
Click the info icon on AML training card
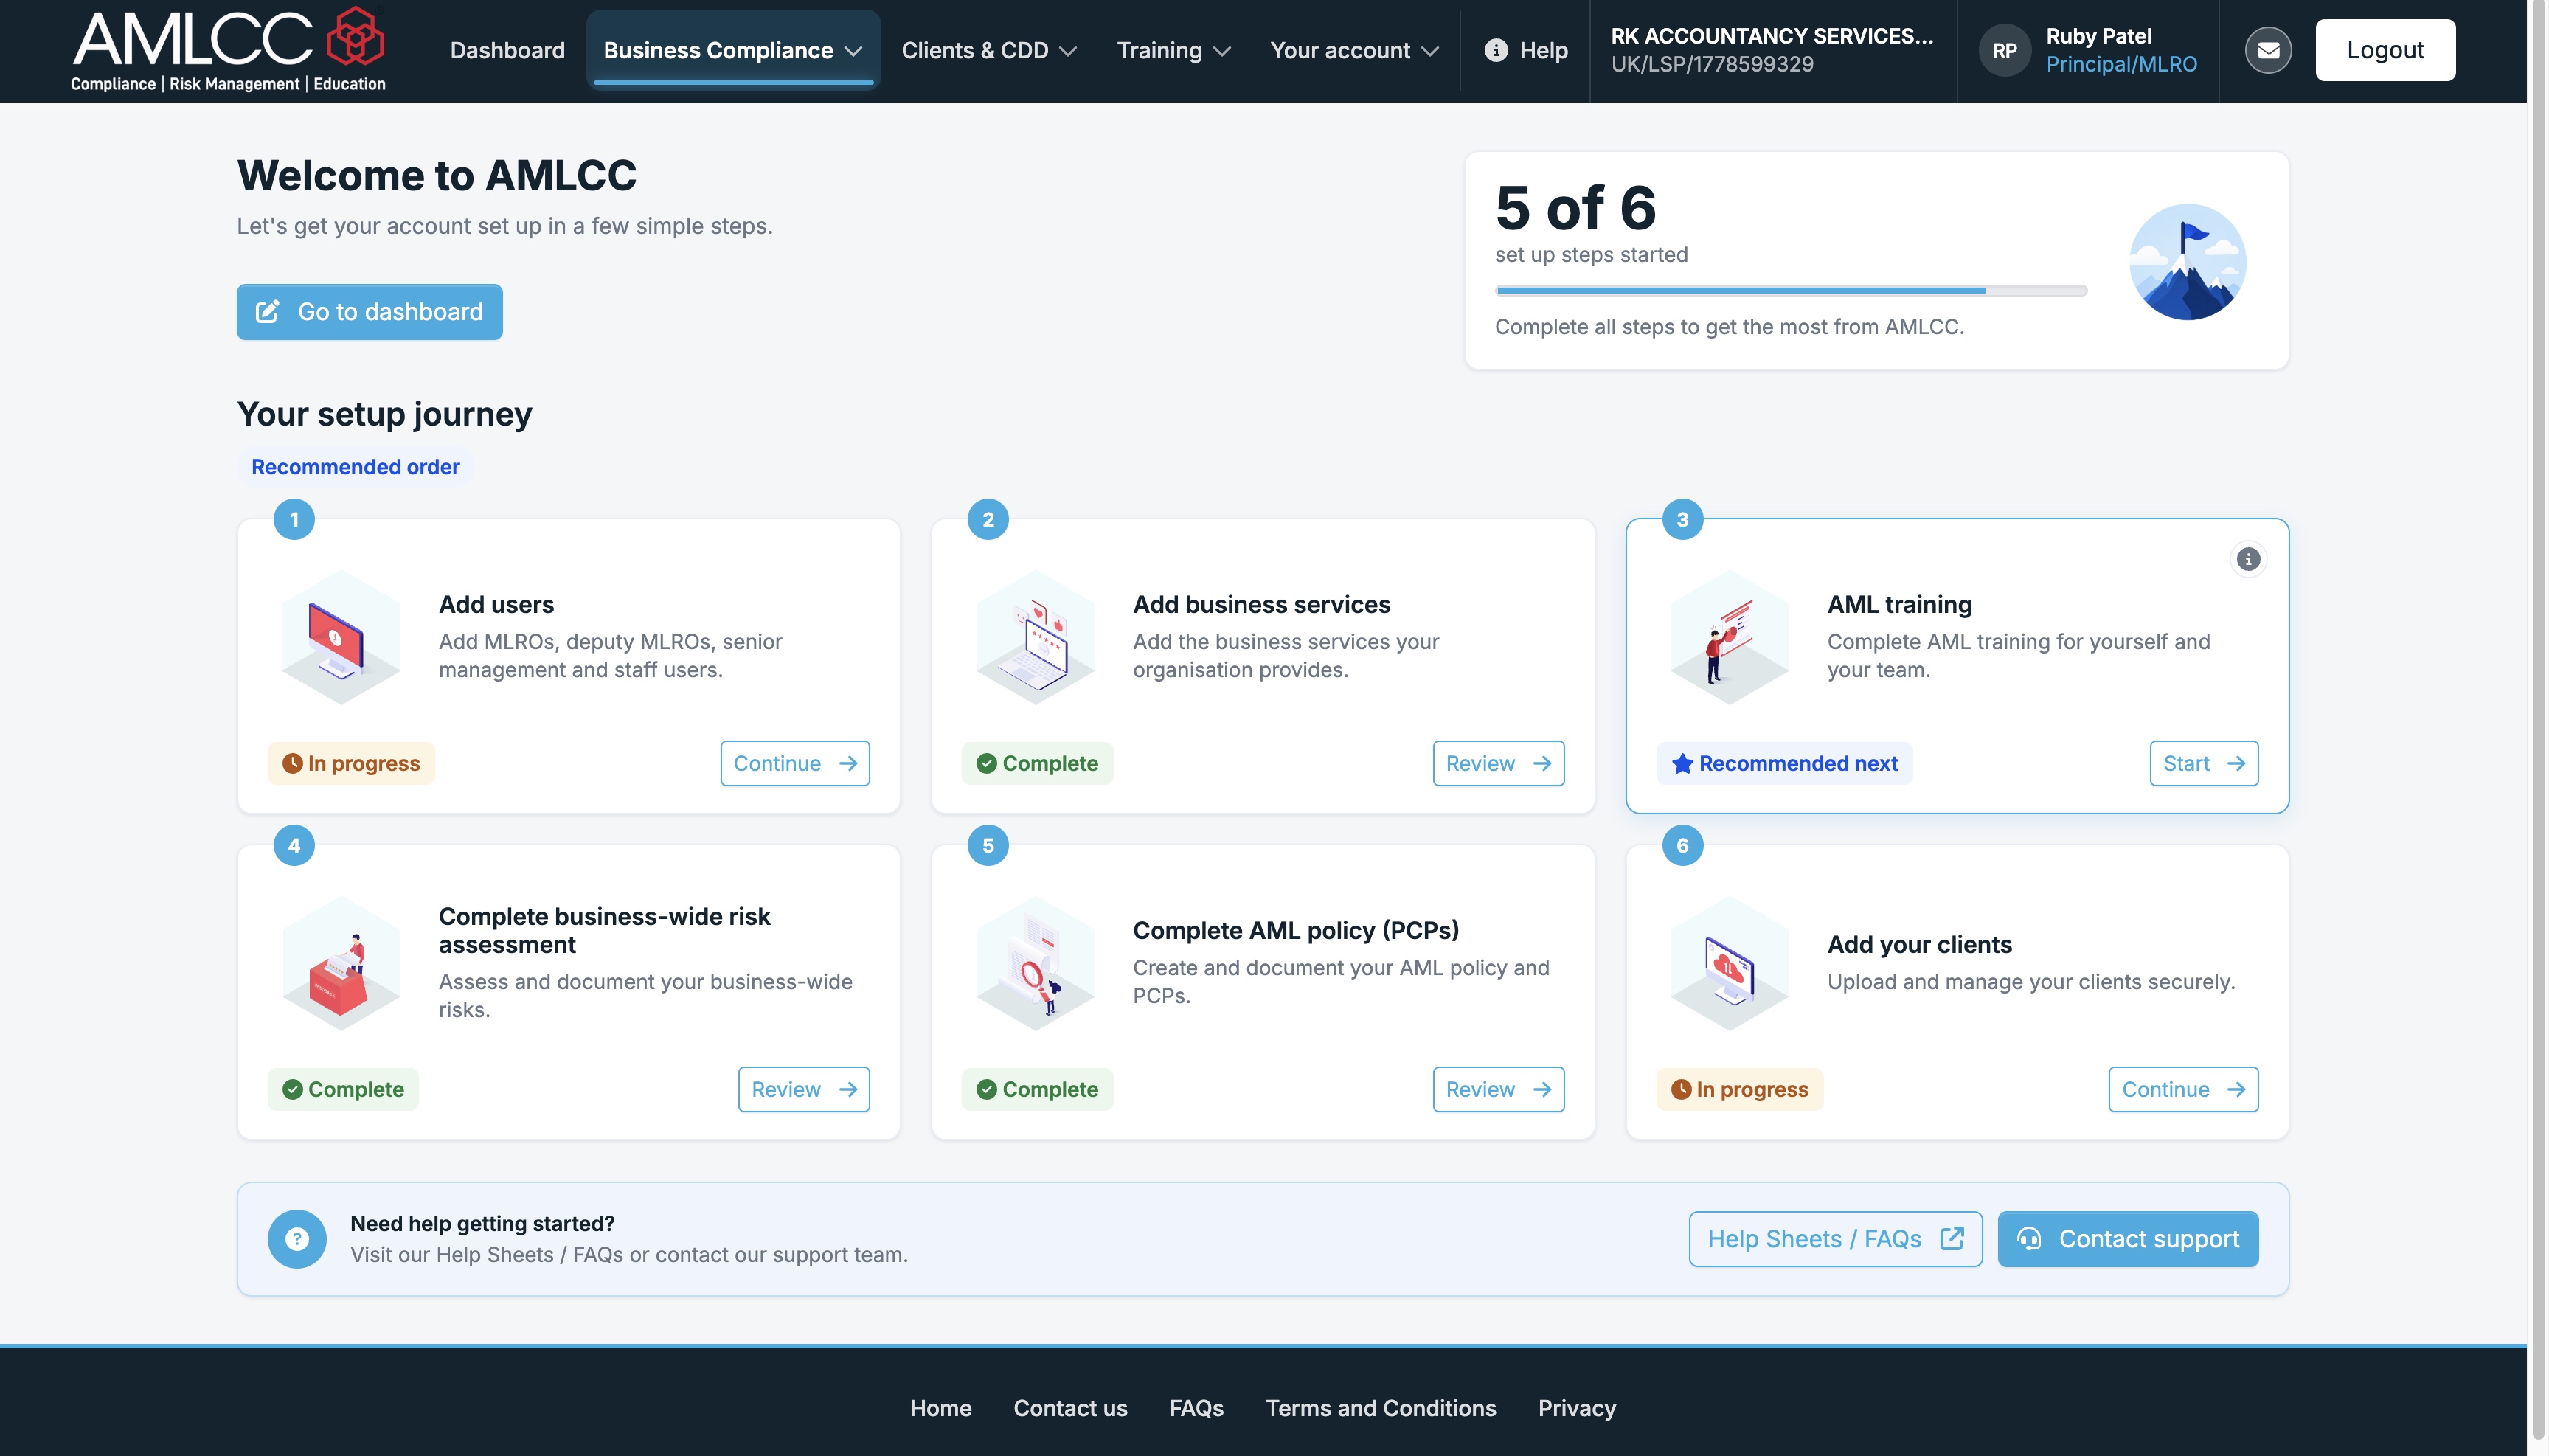tap(2248, 559)
